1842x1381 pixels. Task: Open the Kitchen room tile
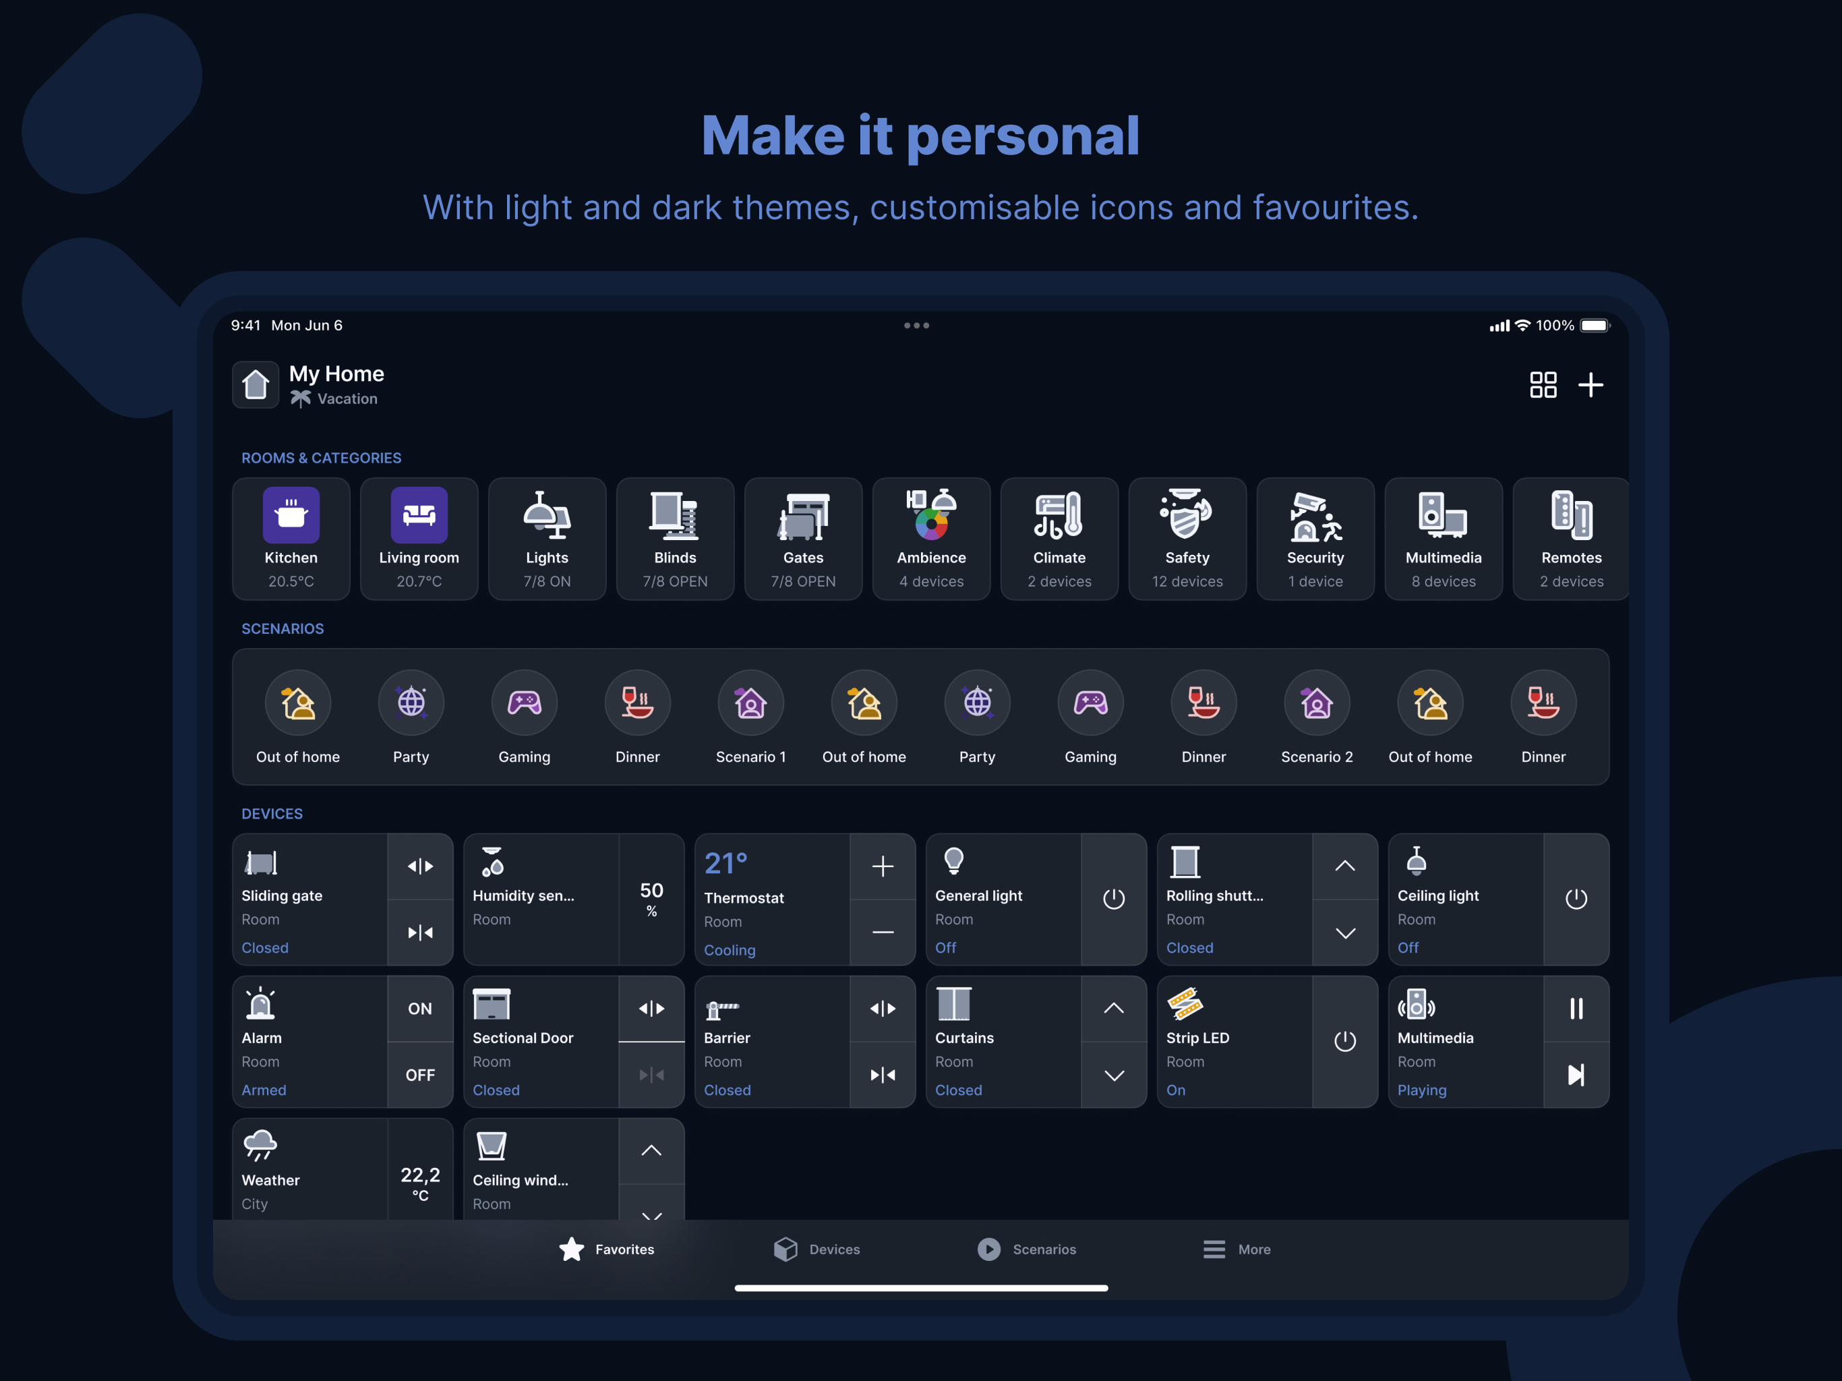click(291, 538)
